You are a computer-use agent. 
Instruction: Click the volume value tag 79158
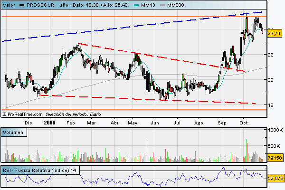coord(275,158)
